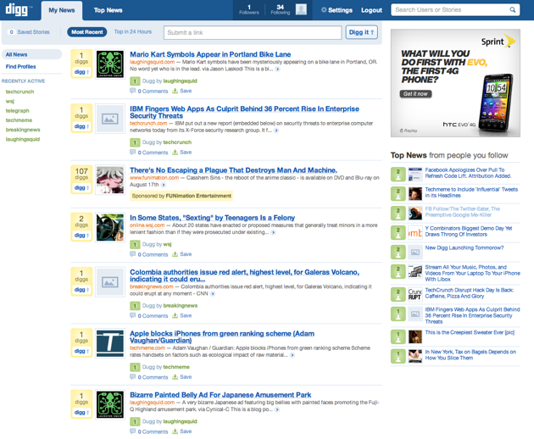Click the Settings gear icon

click(324, 10)
